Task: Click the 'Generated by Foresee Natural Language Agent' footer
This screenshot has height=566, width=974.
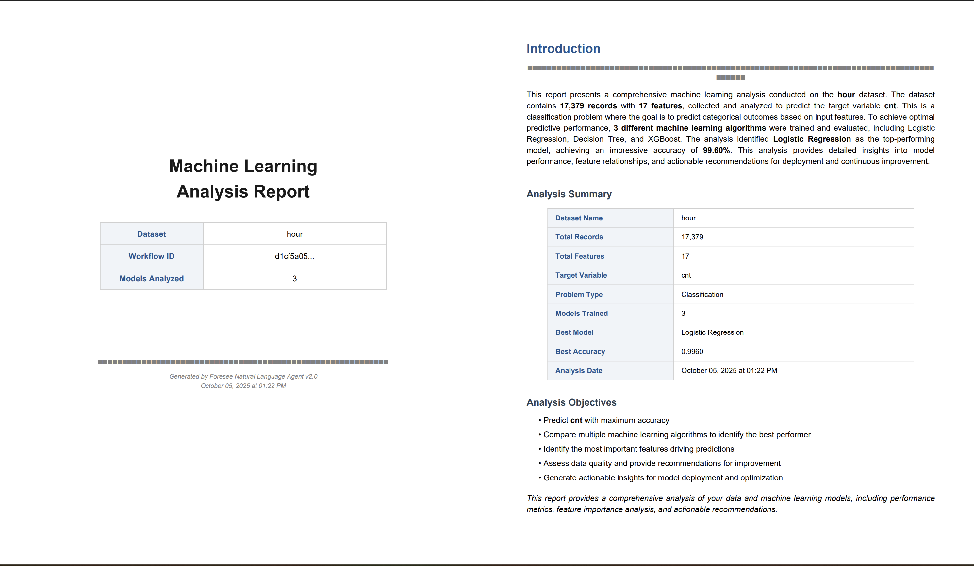Action: tap(243, 376)
